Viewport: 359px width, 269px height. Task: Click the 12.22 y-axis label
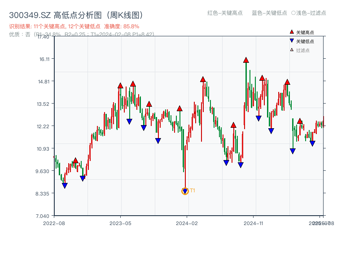click(x=43, y=126)
